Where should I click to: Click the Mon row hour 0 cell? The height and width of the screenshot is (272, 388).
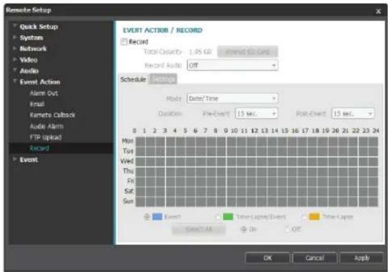click(141, 142)
